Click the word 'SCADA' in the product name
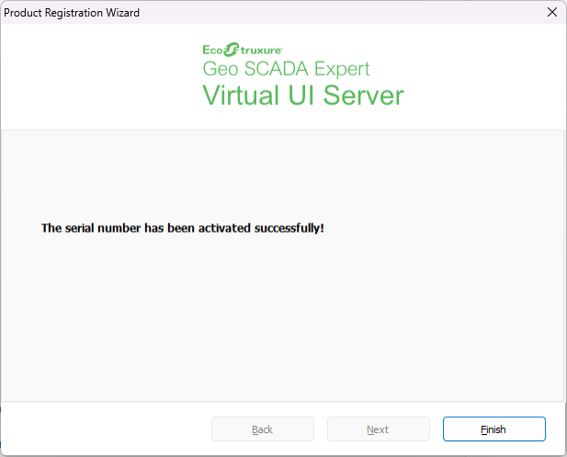The height and width of the screenshot is (457, 567). click(x=269, y=70)
